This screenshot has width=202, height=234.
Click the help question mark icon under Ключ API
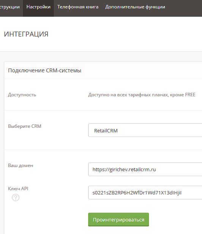coord(16,197)
